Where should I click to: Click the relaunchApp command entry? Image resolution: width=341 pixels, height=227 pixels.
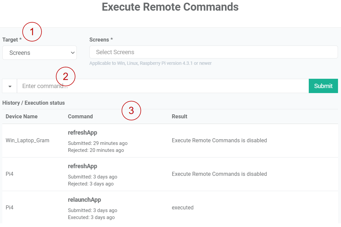click(84, 199)
